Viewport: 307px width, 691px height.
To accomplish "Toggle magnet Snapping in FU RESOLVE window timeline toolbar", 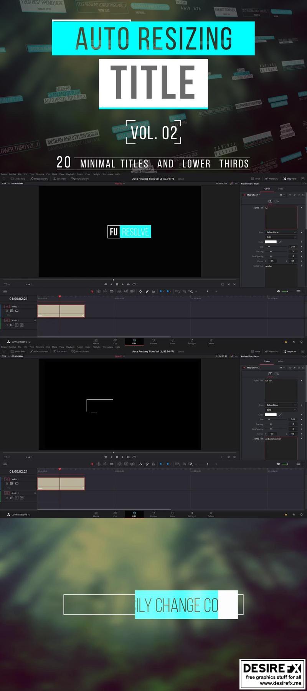I will (141, 291).
